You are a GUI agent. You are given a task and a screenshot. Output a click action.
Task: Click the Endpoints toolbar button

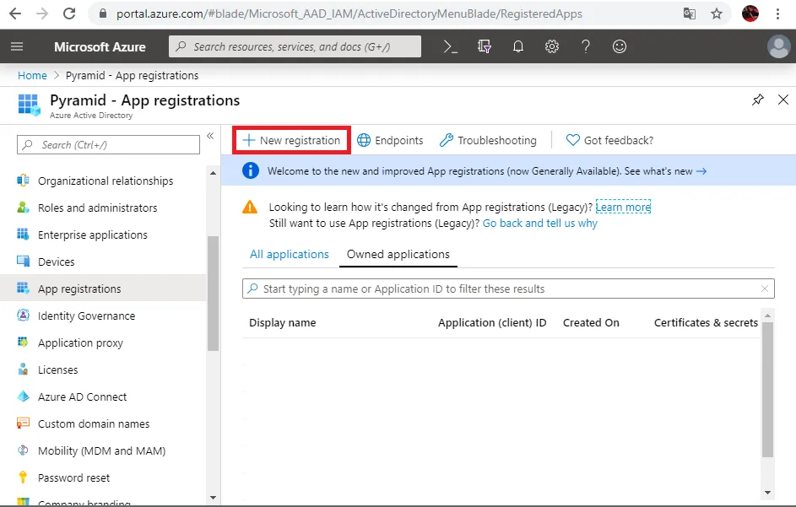390,140
